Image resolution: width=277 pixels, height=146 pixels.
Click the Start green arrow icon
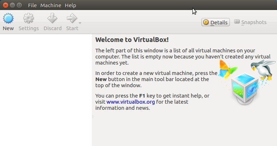(x=72, y=18)
